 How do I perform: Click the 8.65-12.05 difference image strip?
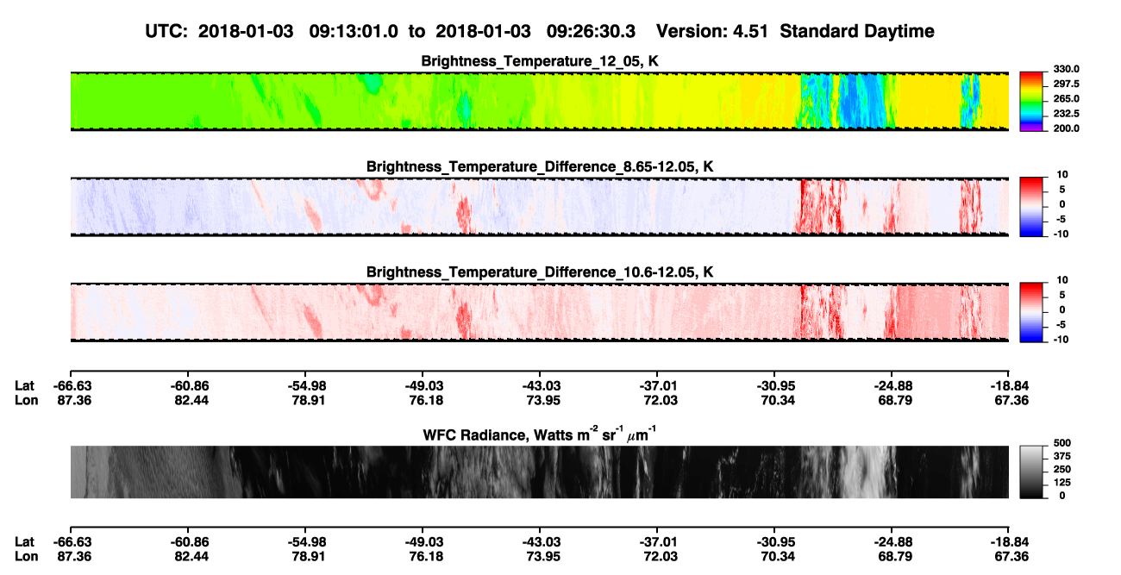[x=540, y=207]
